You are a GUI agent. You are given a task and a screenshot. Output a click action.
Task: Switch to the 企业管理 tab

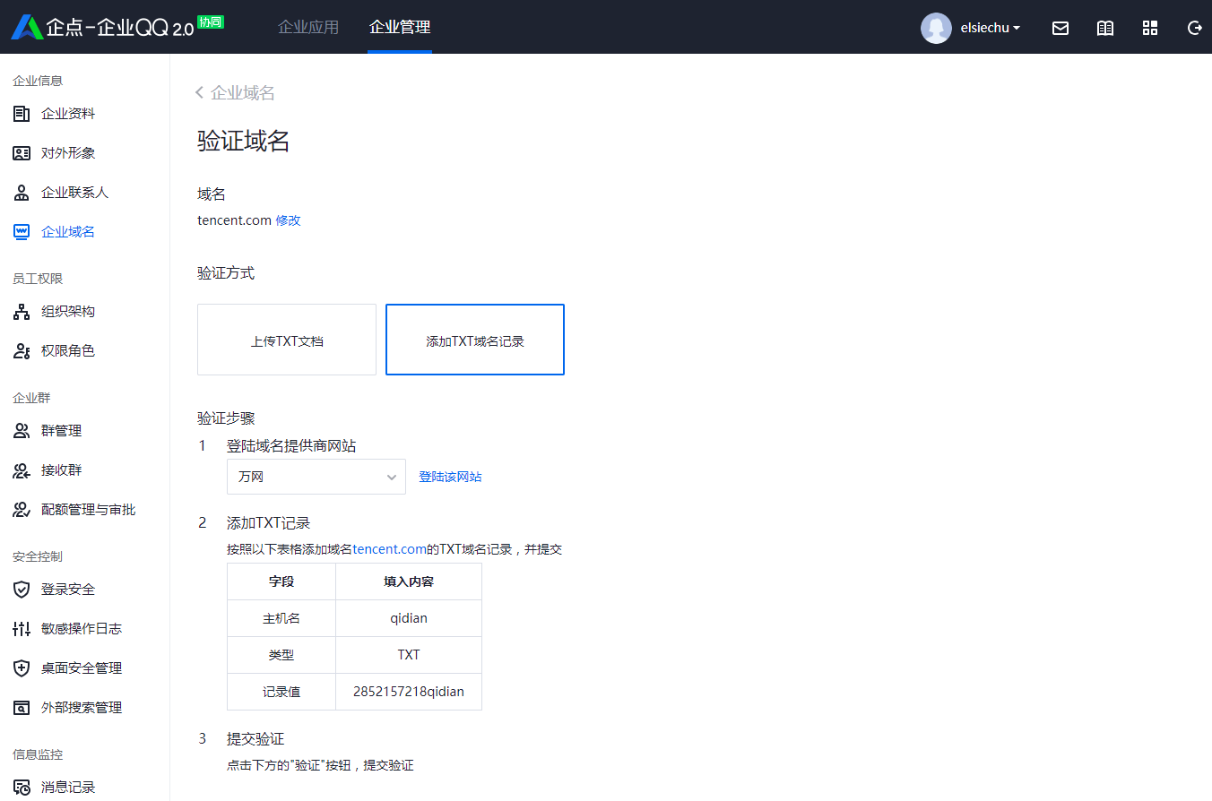tap(399, 27)
